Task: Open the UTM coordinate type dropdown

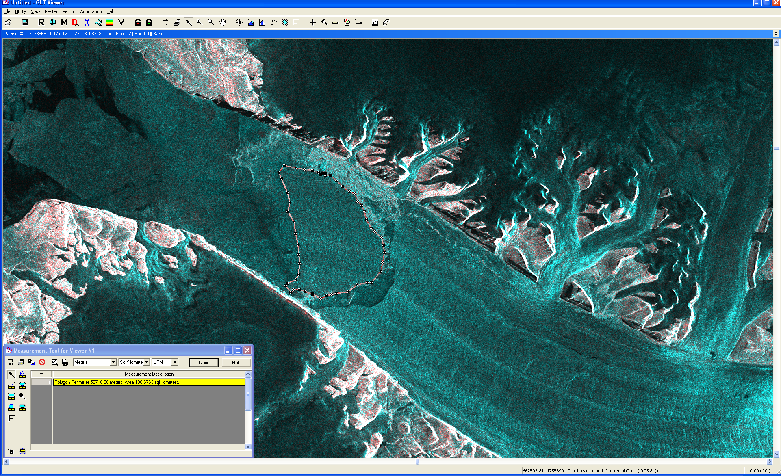Action: pyautogui.click(x=175, y=362)
